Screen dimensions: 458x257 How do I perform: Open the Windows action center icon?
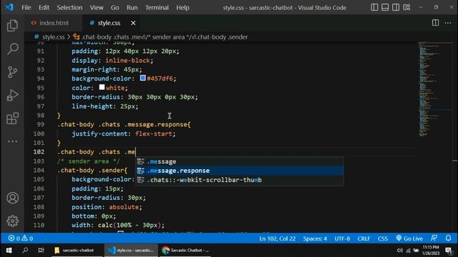click(449, 251)
